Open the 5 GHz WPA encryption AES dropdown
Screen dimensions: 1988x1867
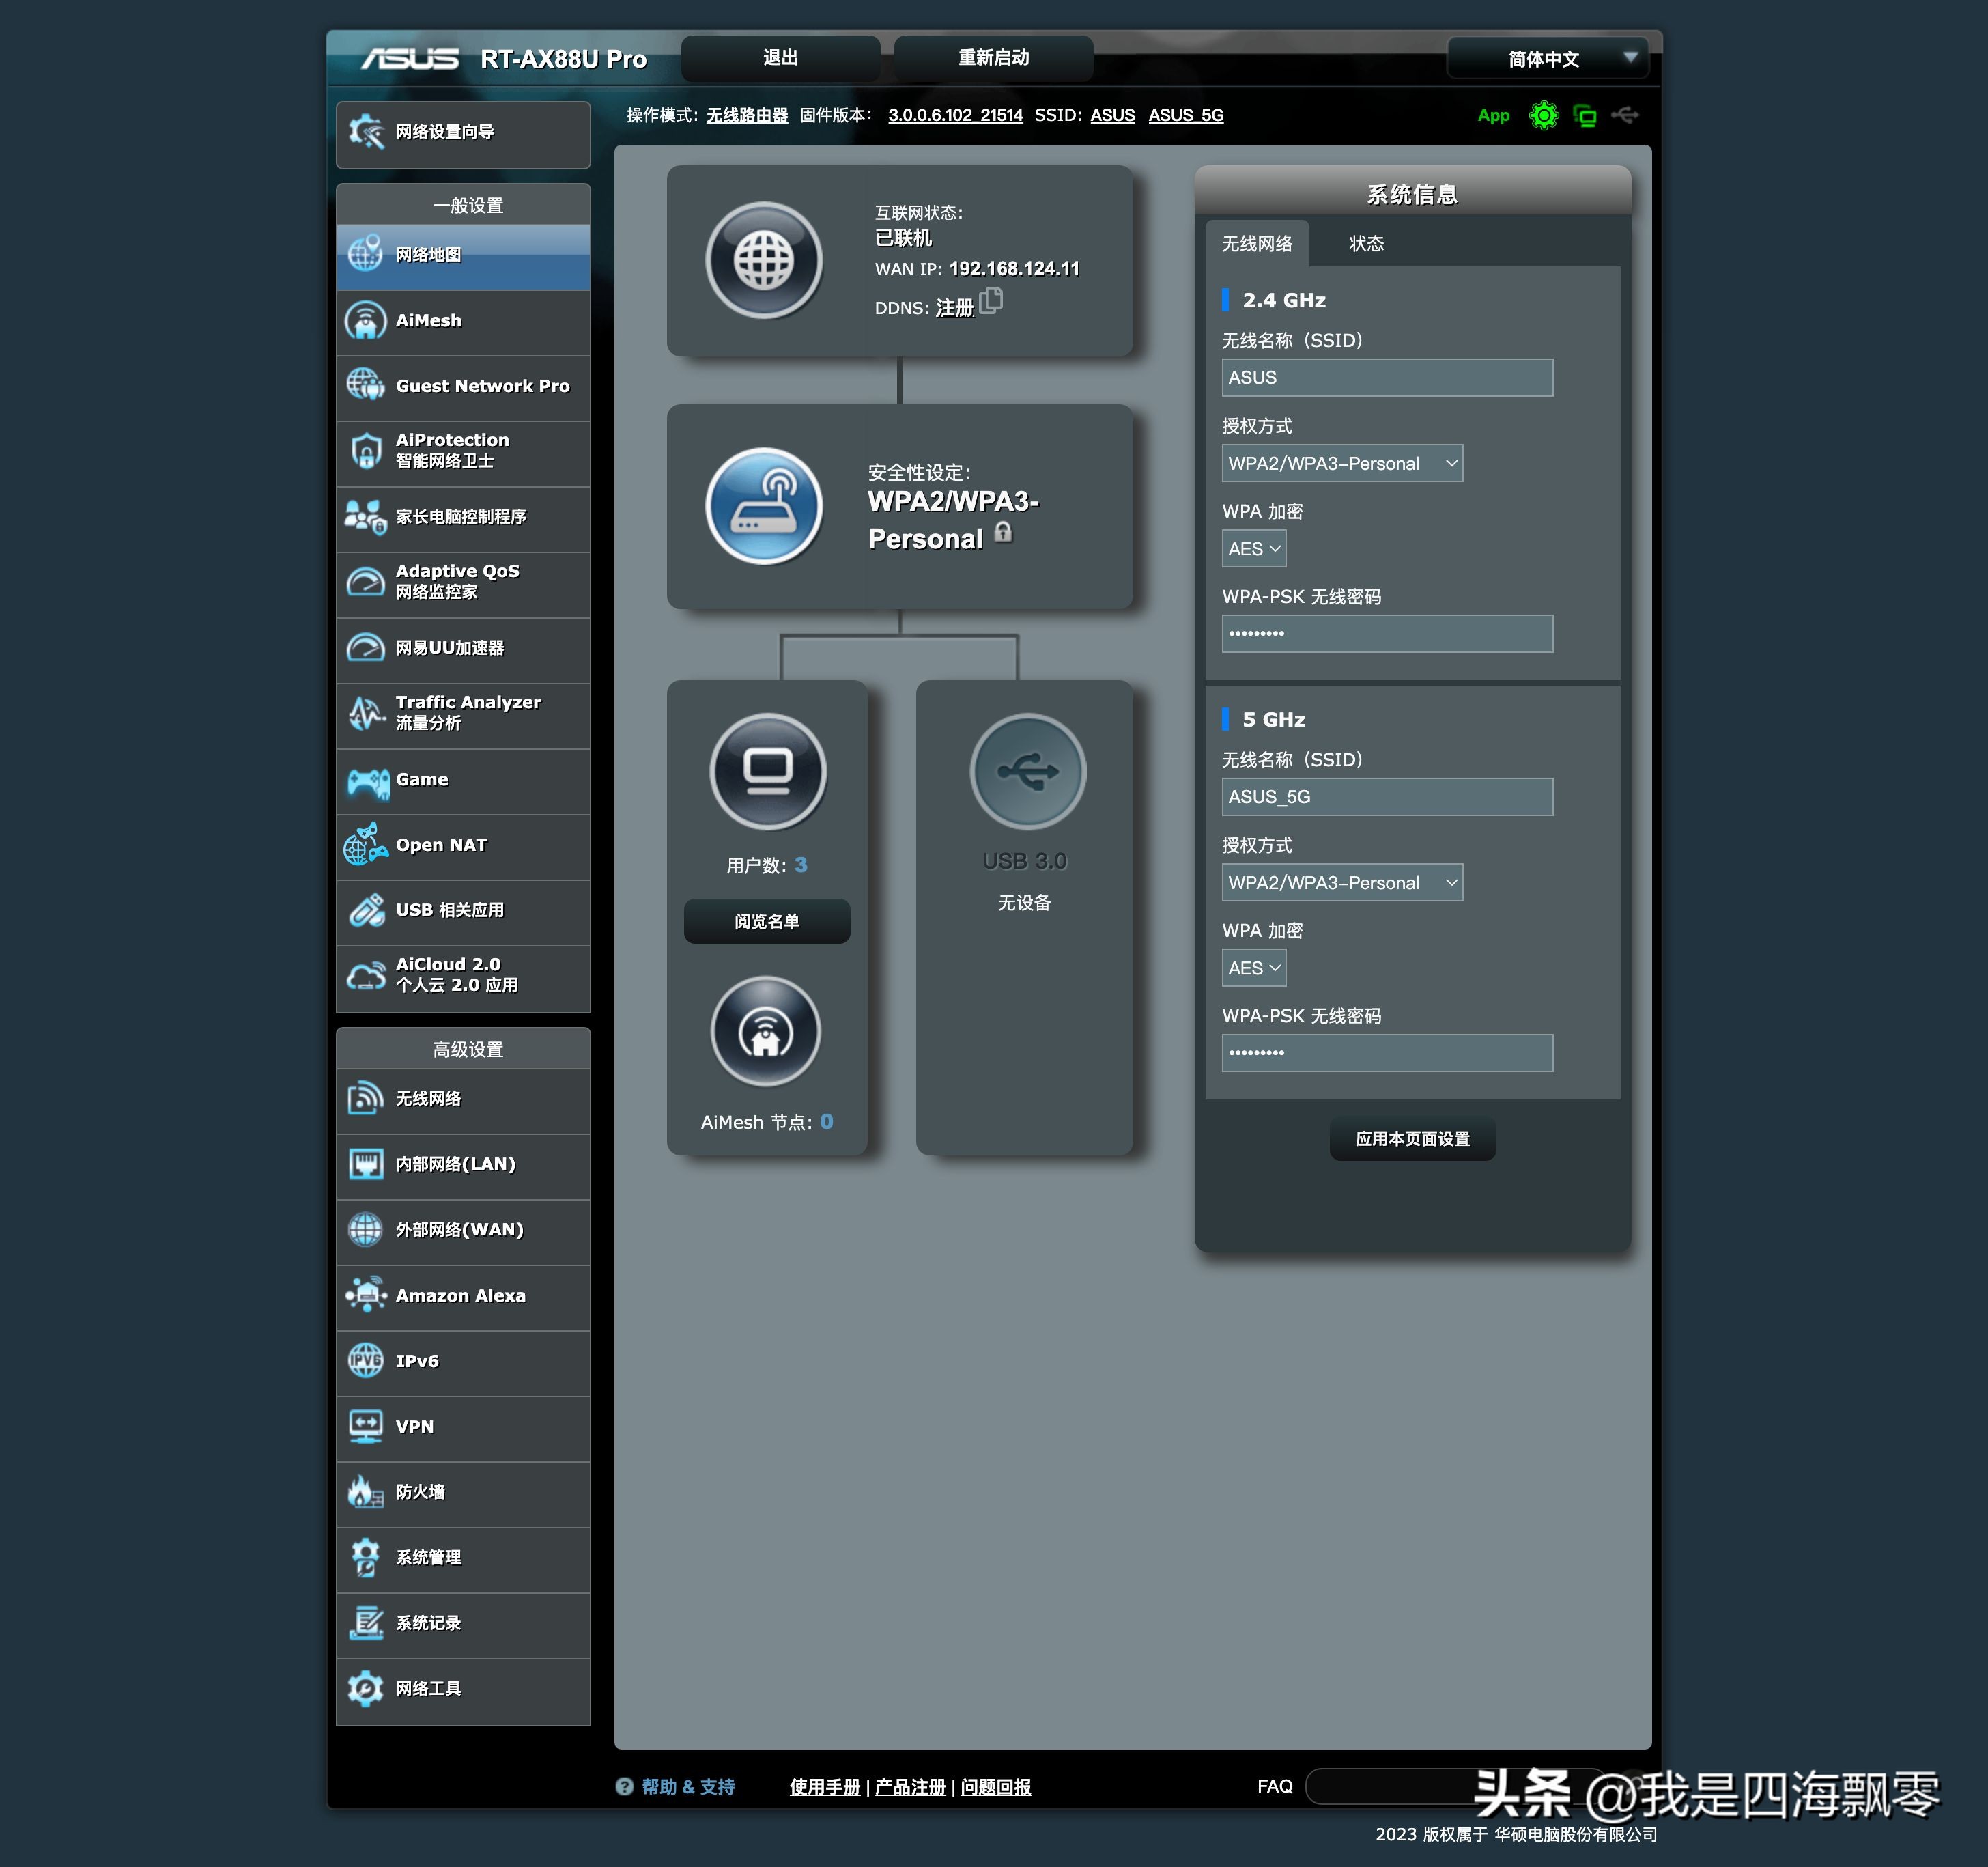tap(1254, 968)
